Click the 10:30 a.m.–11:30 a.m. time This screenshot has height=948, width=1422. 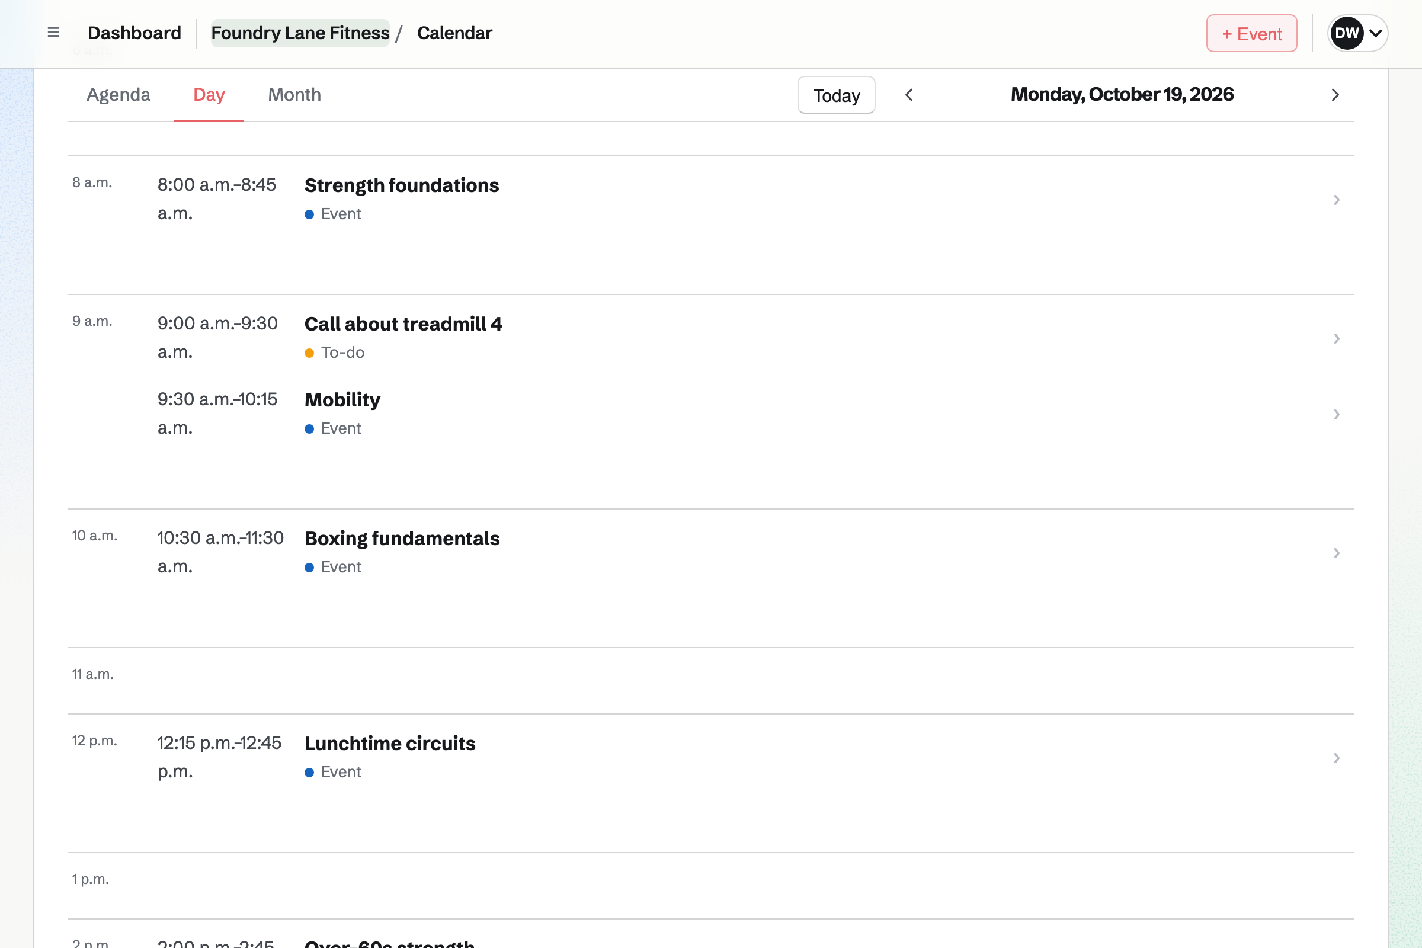[x=220, y=552]
